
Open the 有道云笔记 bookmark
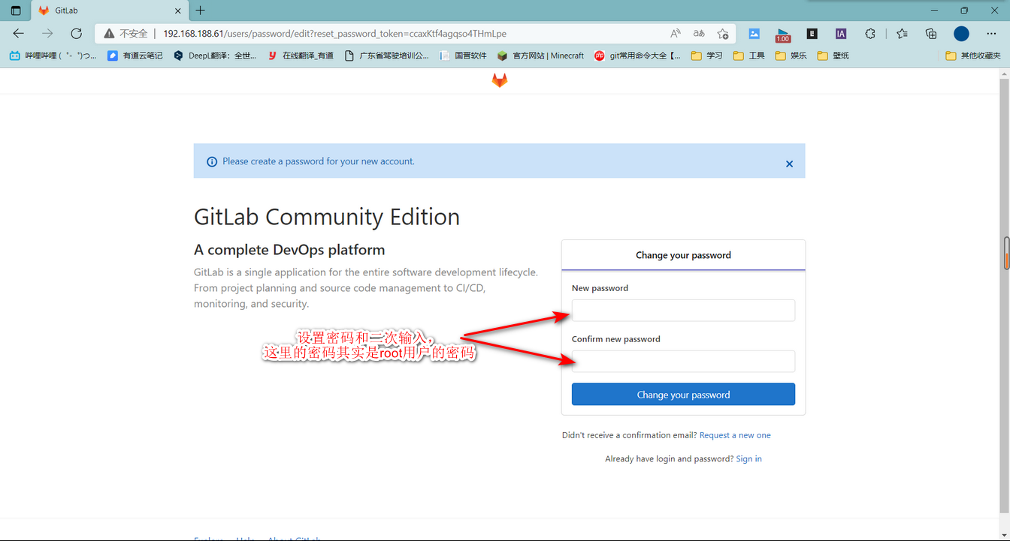(135, 55)
